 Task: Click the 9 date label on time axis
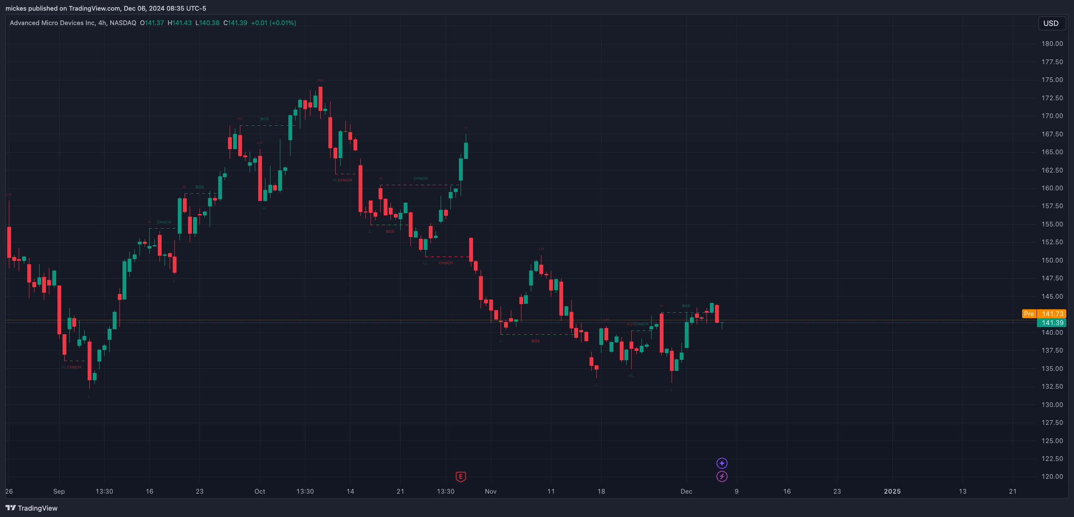click(737, 492)
